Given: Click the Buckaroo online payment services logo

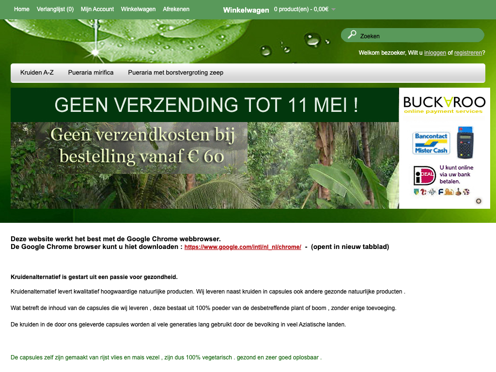Looking at the screenshot, I should 444,105.
